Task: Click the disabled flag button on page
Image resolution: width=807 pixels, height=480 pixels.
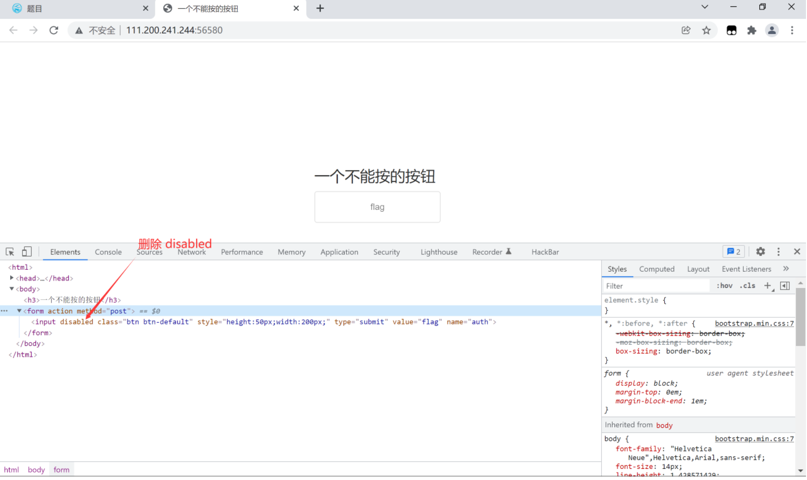Action: tap(377, 207)
